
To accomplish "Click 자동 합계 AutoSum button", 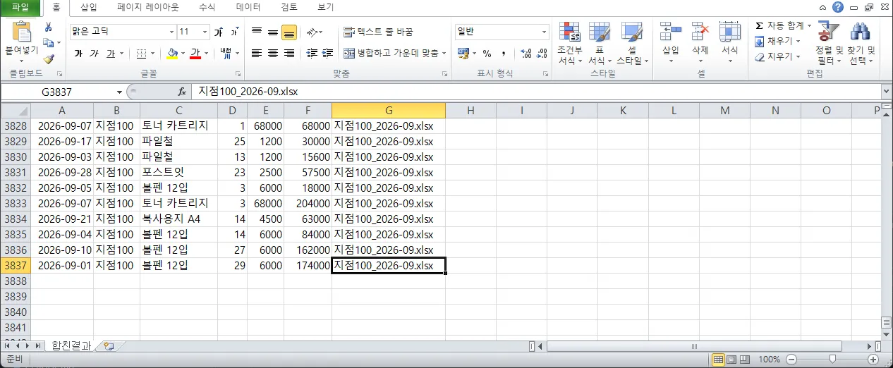I will (779, 25).
